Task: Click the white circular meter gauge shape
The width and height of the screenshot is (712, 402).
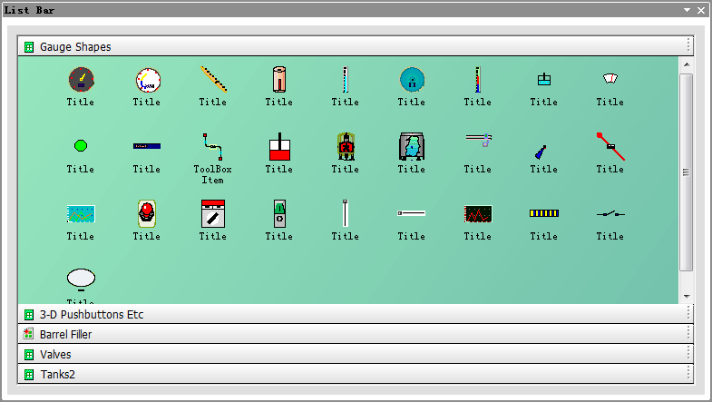Action: coord(146,81)
